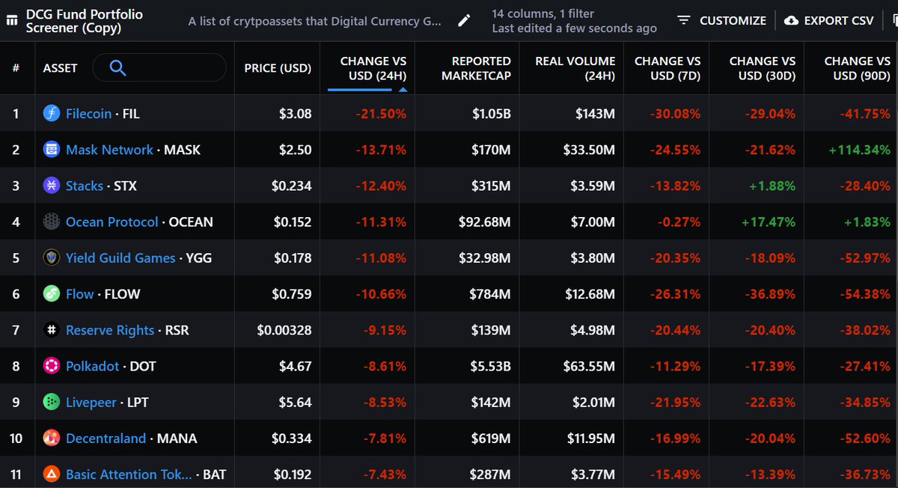Screen dimensions: 898x488
Task: Sort by Change vs USD (7D) header
Action: click(x=668, y=67)
